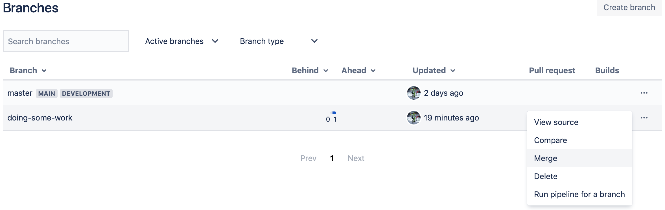Open more actions for doing-some-work branch

[644, 118]
